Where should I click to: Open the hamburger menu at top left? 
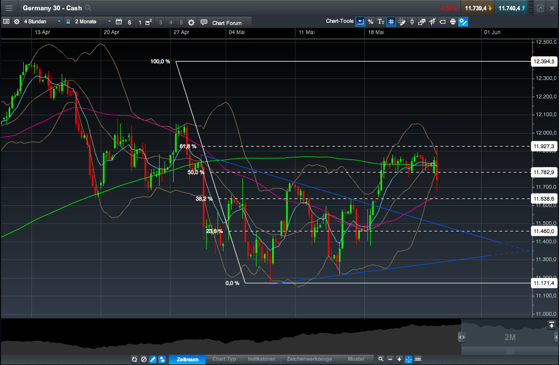[x=9, y=8]
